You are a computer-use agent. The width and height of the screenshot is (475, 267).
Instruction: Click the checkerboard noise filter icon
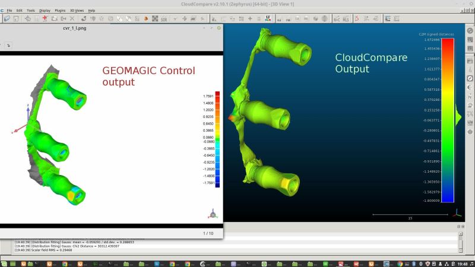click(155, 19)
